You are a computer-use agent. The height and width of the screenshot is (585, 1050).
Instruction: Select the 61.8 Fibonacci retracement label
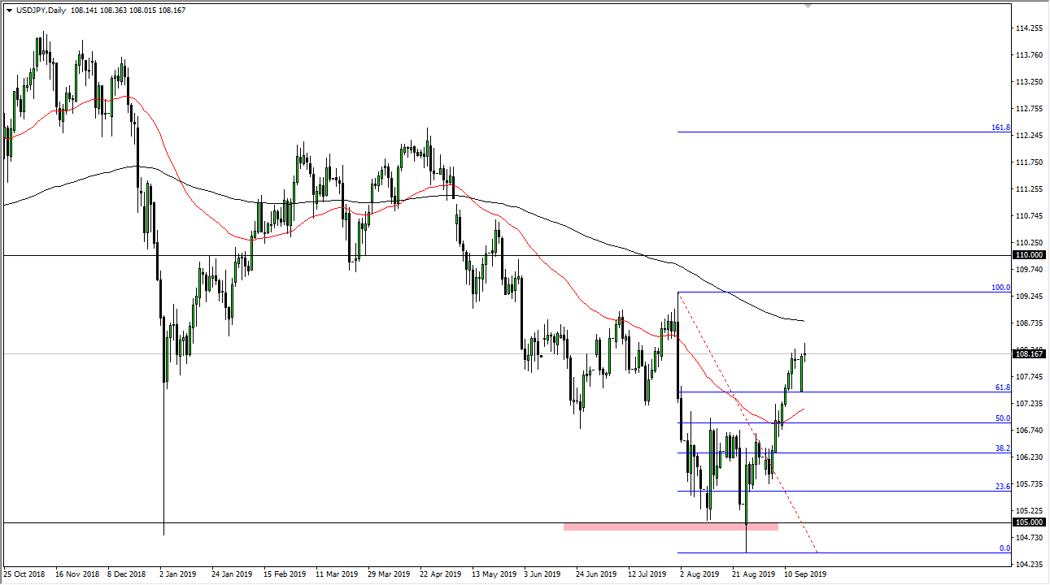point(1003,388)
